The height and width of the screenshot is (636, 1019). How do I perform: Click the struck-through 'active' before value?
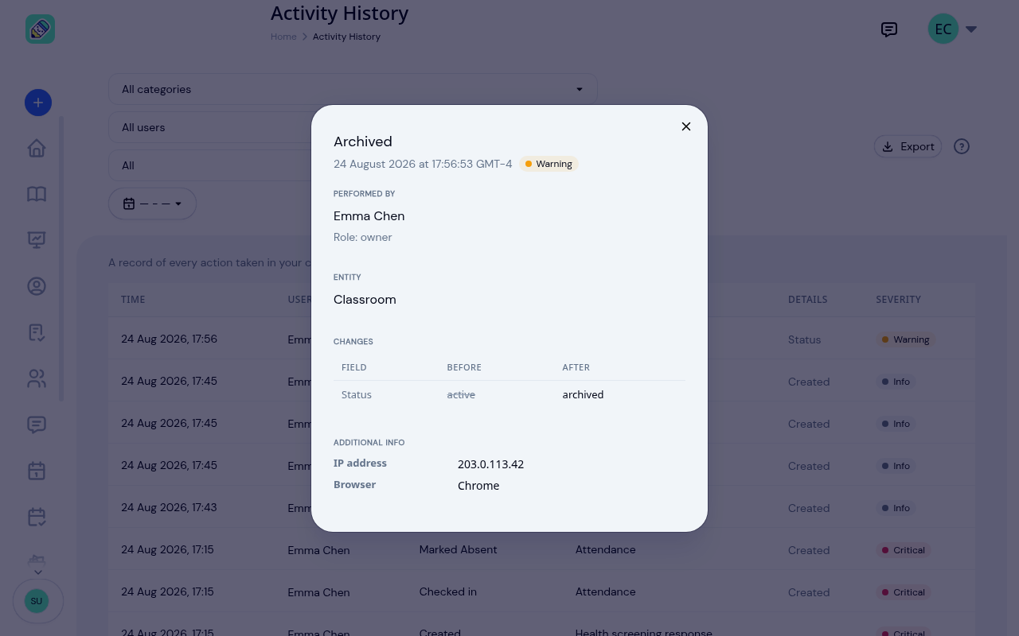coord(461,394)
